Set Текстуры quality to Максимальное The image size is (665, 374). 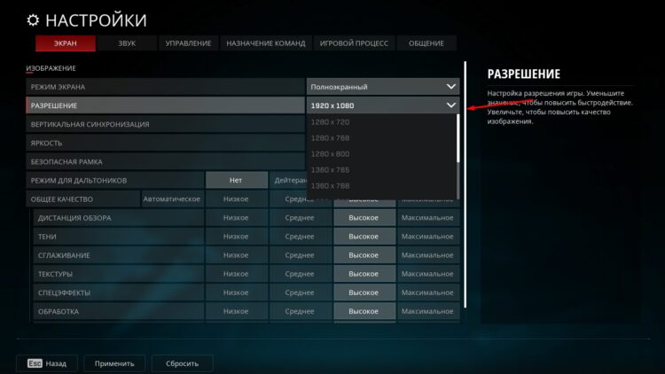(427, 274)
